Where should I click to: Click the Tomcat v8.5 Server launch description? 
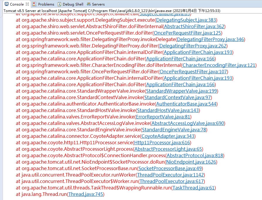pyautogui.click(x=112, y=11)
